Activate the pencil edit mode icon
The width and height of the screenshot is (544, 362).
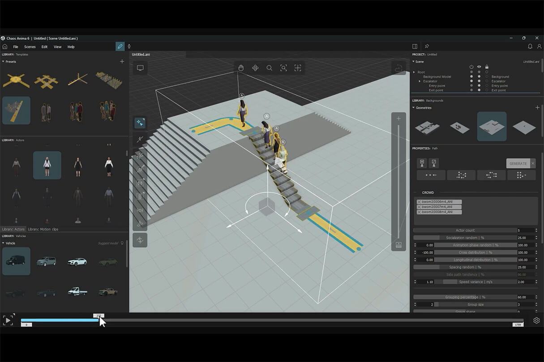(x=120, y=46)
